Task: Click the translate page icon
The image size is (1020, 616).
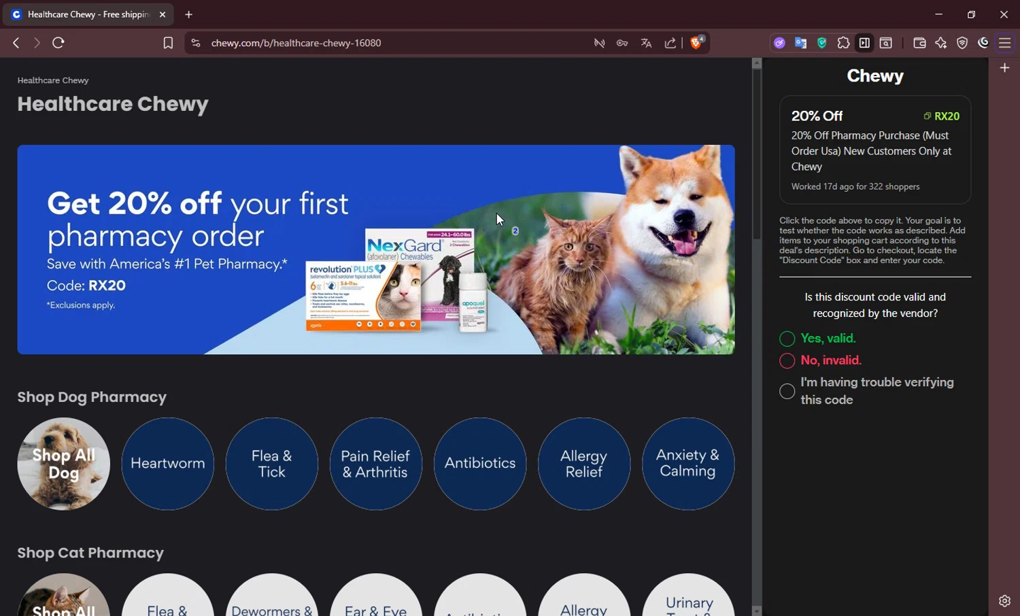Action: [646, 43]
